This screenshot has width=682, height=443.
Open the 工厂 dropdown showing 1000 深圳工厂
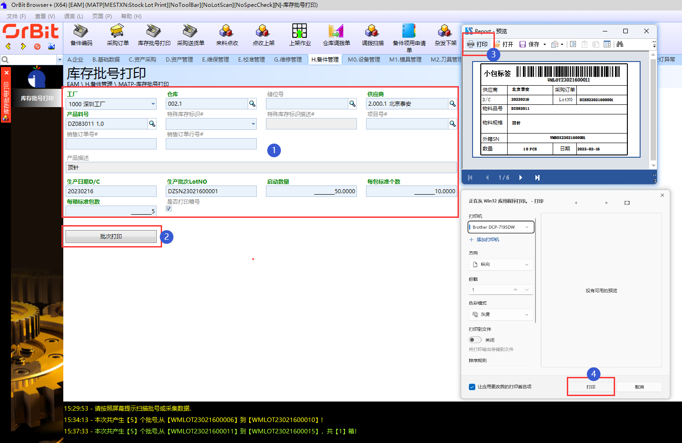point(111,104)
